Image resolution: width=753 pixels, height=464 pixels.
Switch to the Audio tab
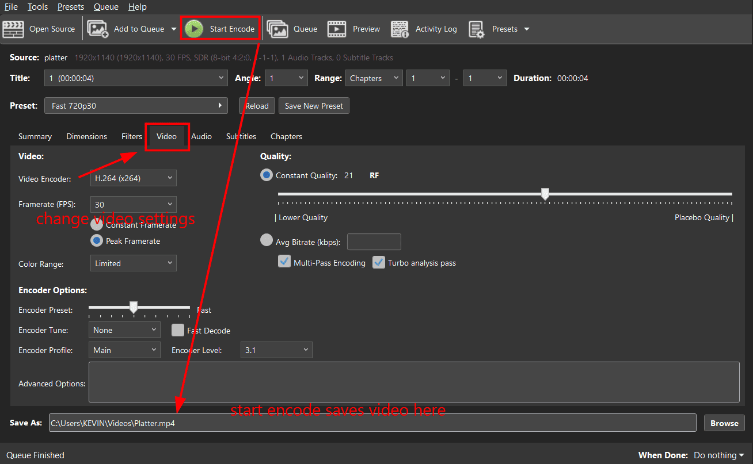tap(201, 136)
